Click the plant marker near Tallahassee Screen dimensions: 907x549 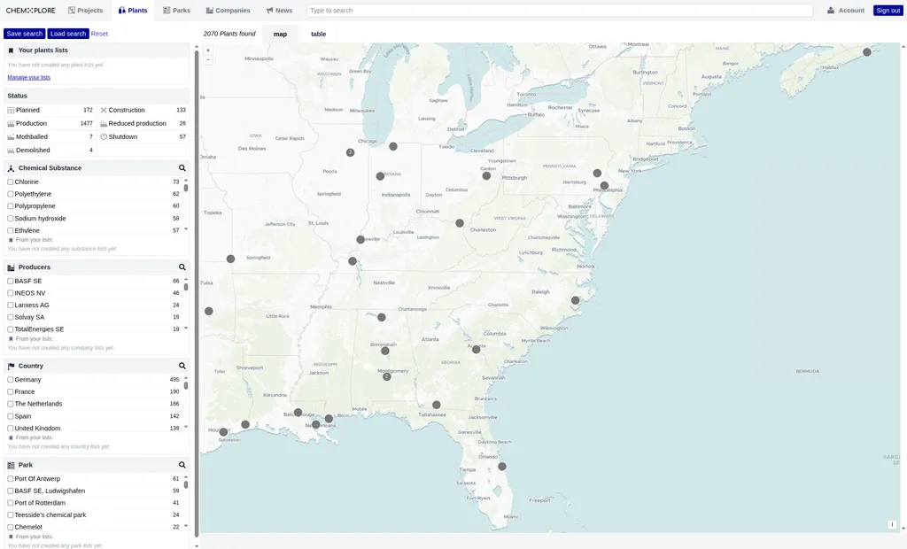coord(436,405)
